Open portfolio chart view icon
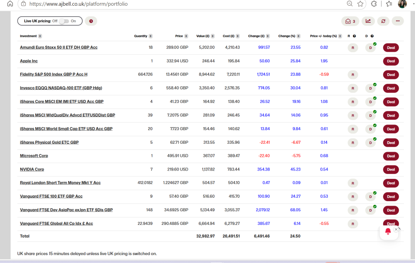415x263 pixels. point(368,21)
